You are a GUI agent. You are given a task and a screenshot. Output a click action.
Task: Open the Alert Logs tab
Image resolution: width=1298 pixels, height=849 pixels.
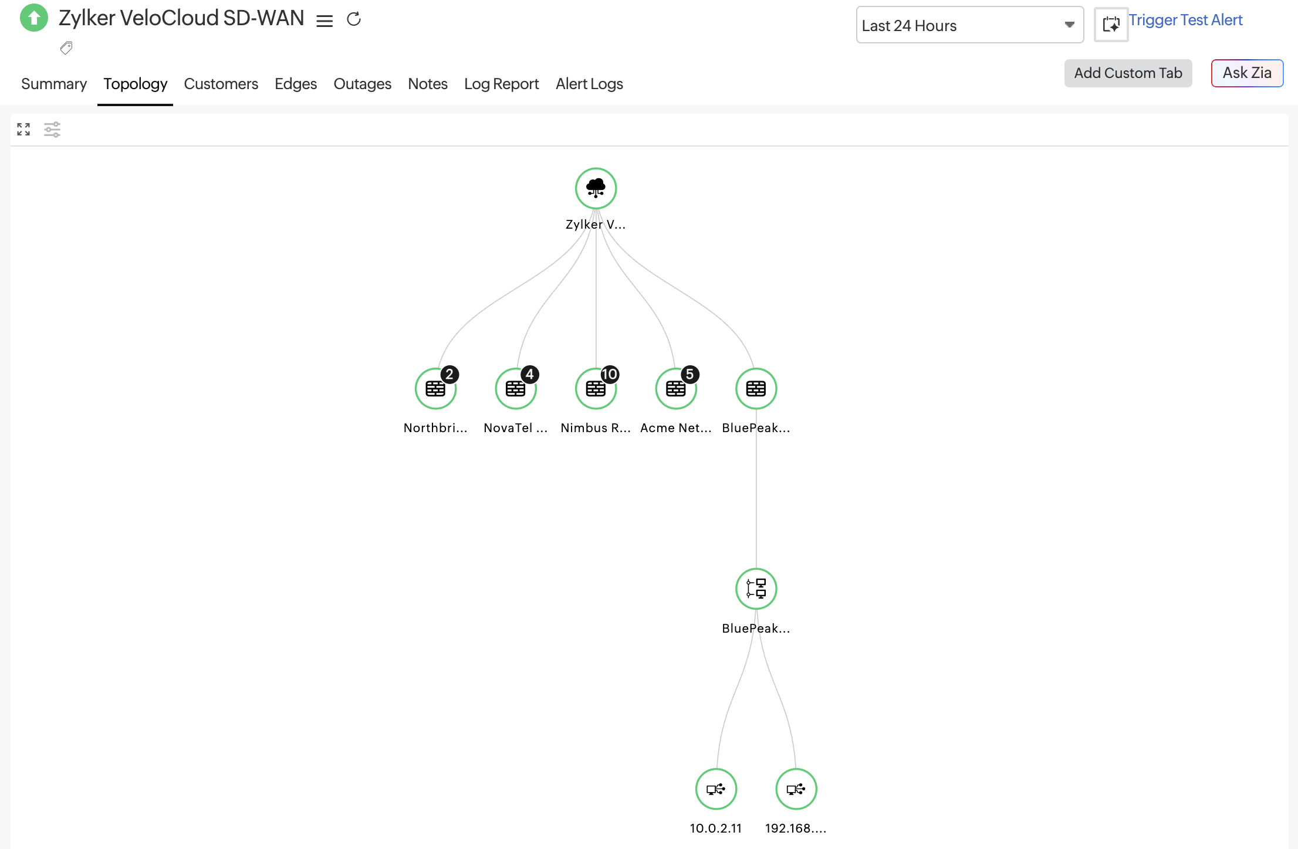tap(589, 84)
